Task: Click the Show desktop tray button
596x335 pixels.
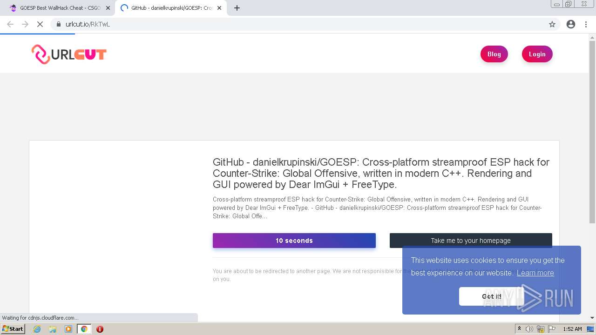Action: click(591, 329)
